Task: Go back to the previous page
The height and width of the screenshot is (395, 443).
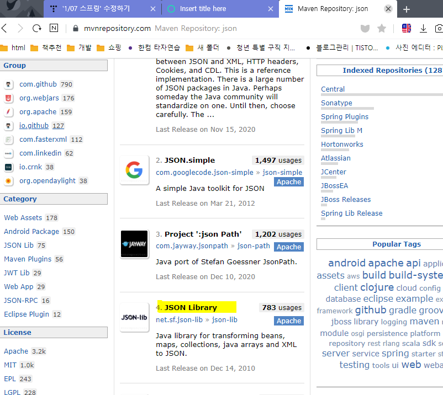Action: click(x=4, y=28)
